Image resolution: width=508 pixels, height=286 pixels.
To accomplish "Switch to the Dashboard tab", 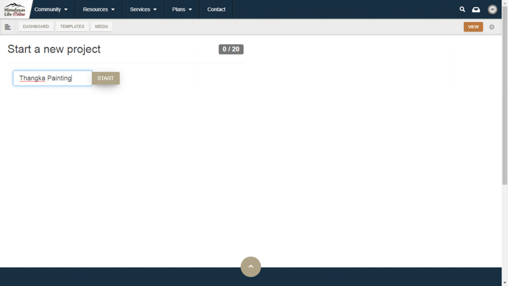I will (36, 27).
